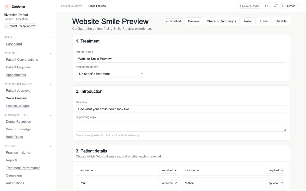The image size is (306, 191).
Task: Collapse the PATIENT JOURNEYS sidebar section
Action: (x=50, y=84)
